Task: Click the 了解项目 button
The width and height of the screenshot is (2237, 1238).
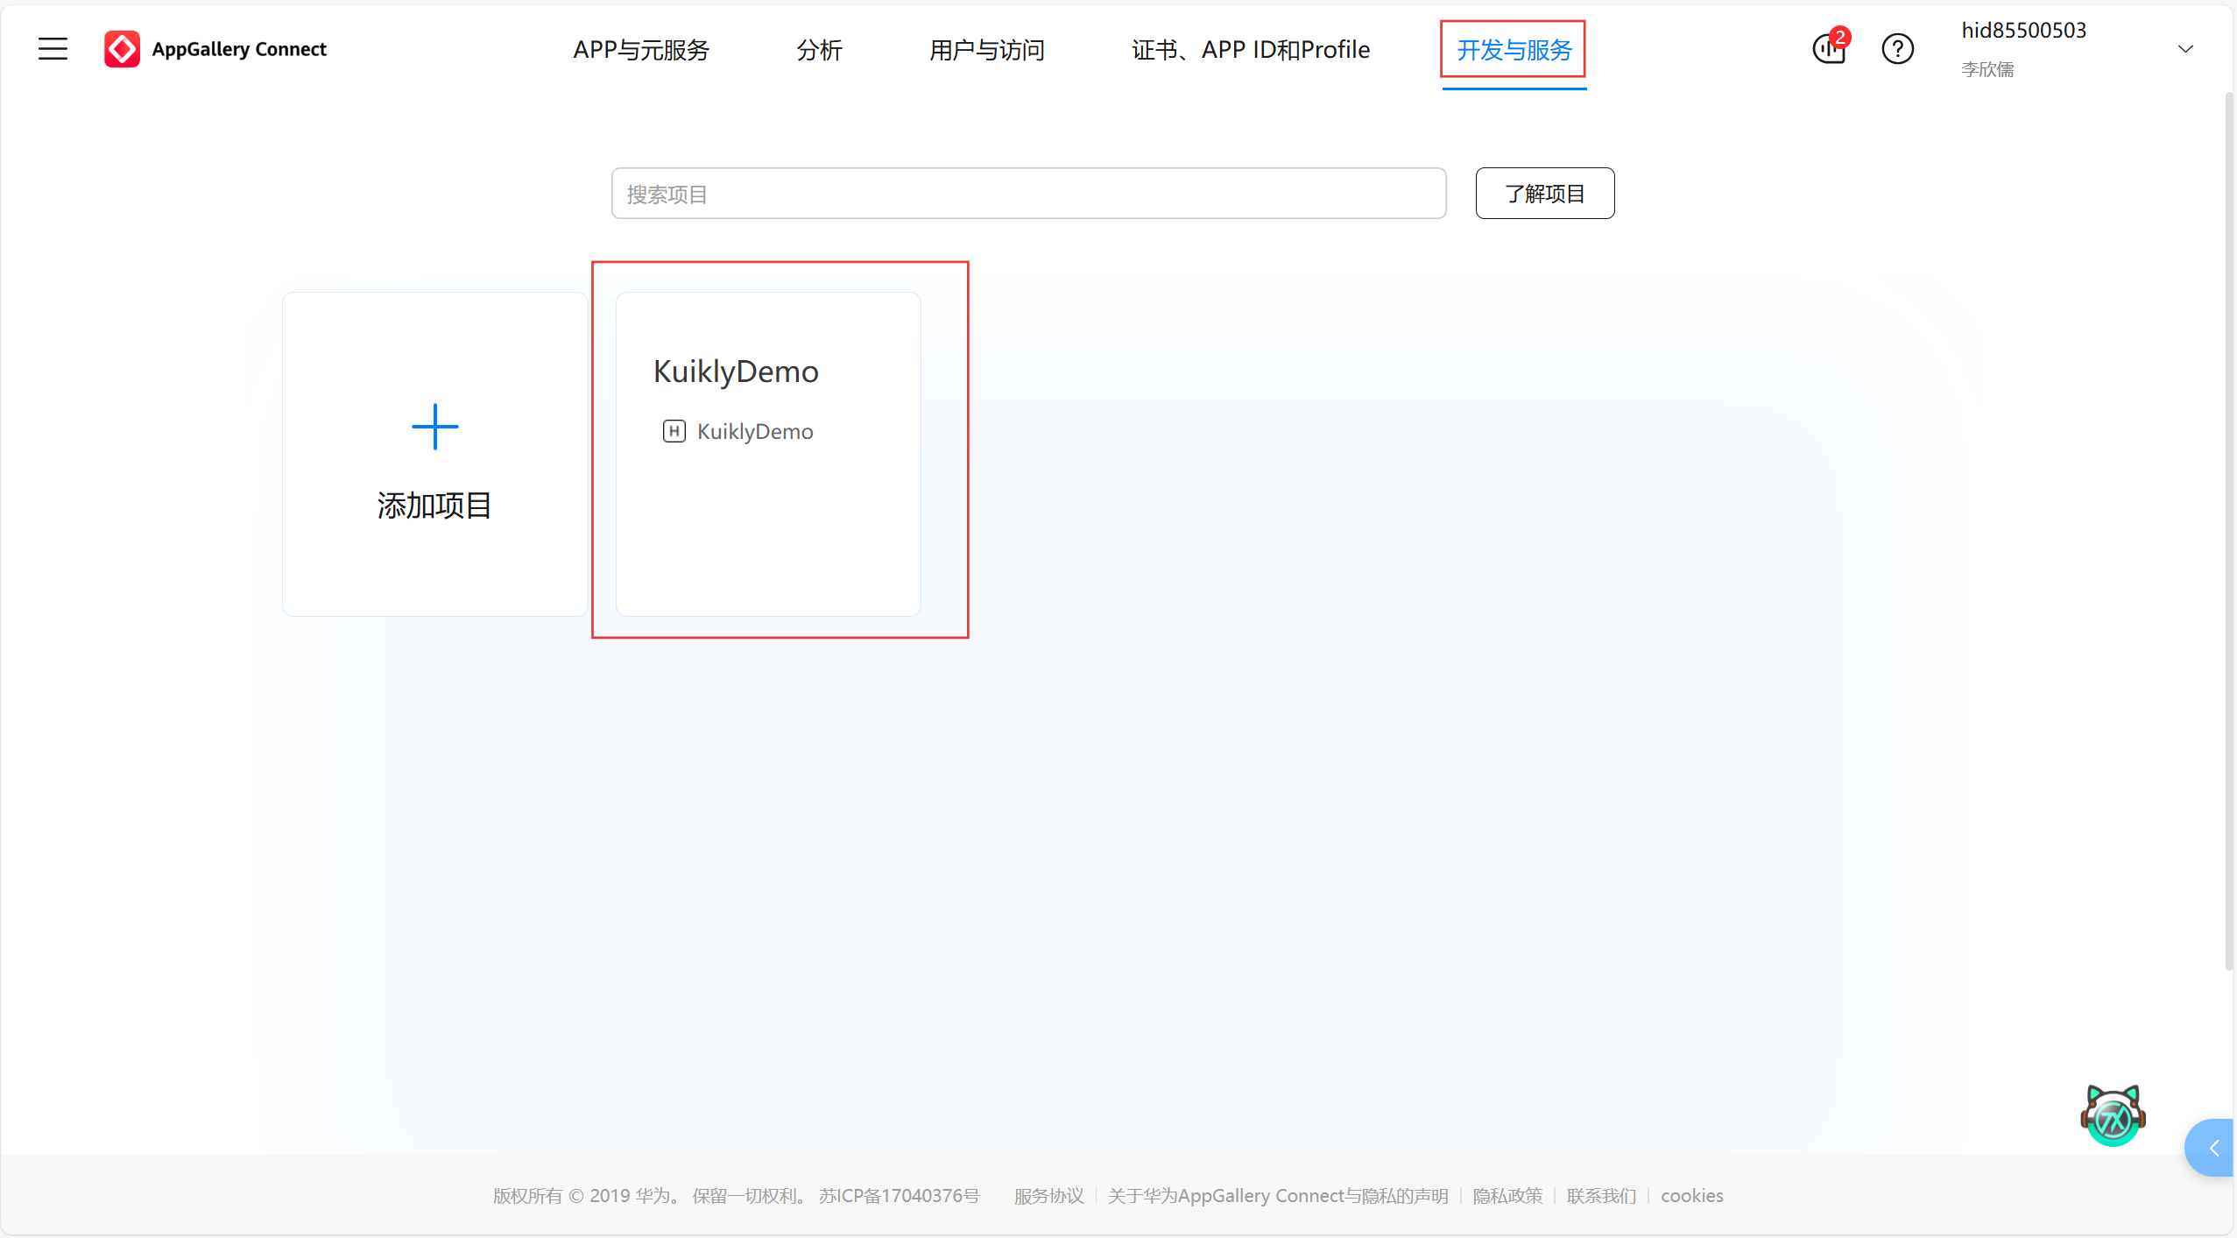Action: click(x=1544, y=194)
